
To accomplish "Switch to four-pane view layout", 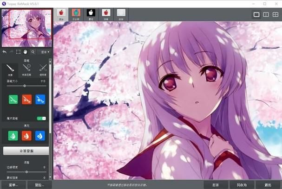I will (275, 15).
